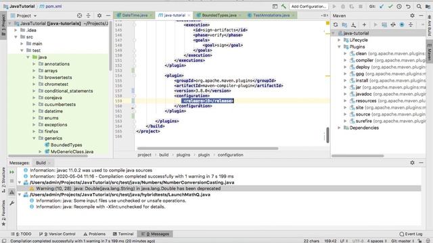433x243 pixels.
Task: Open the Project panel settings gear
Action: (99, 16)
